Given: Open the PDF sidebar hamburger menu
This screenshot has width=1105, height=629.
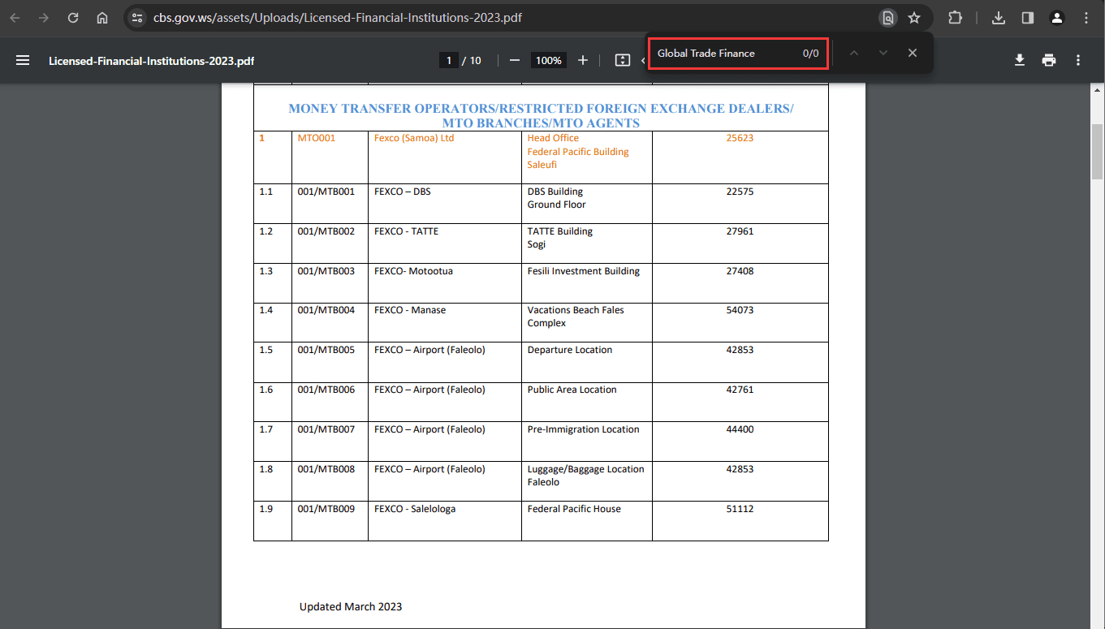Looking at the screenshot, I should (23, 60).
